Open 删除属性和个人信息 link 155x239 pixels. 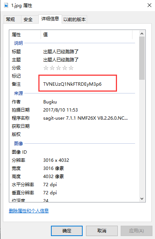pyautogui.click(x=29, y=211)
